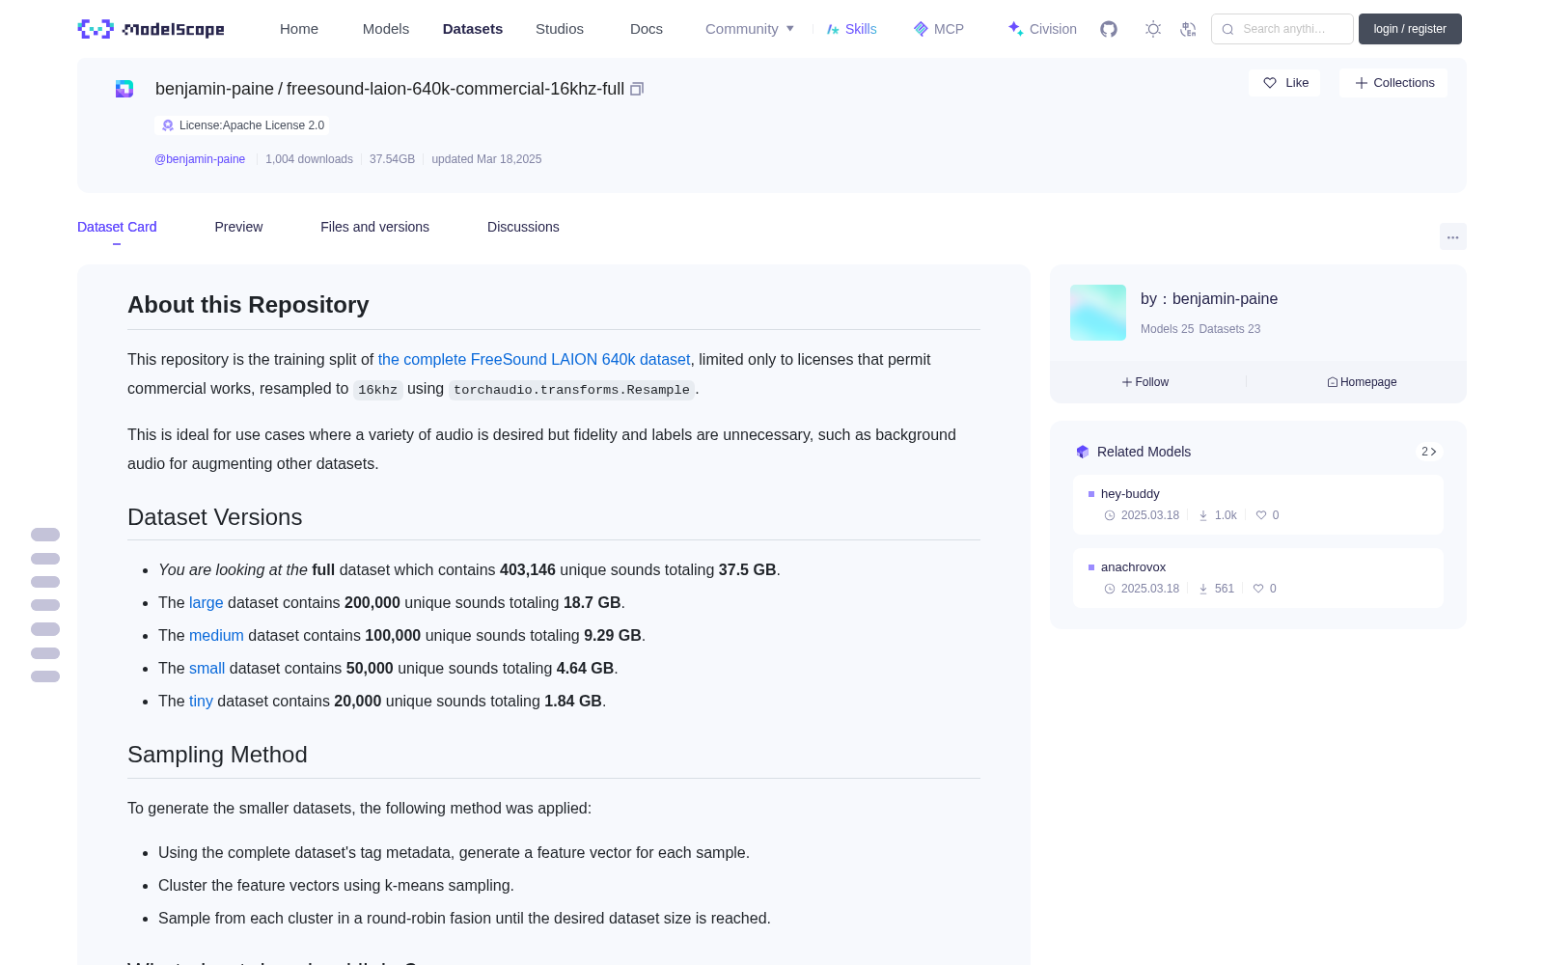
Task: Go to the Home nav item
Action: [299, 29]
